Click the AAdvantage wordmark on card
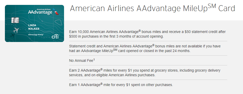 coord(40,12)
